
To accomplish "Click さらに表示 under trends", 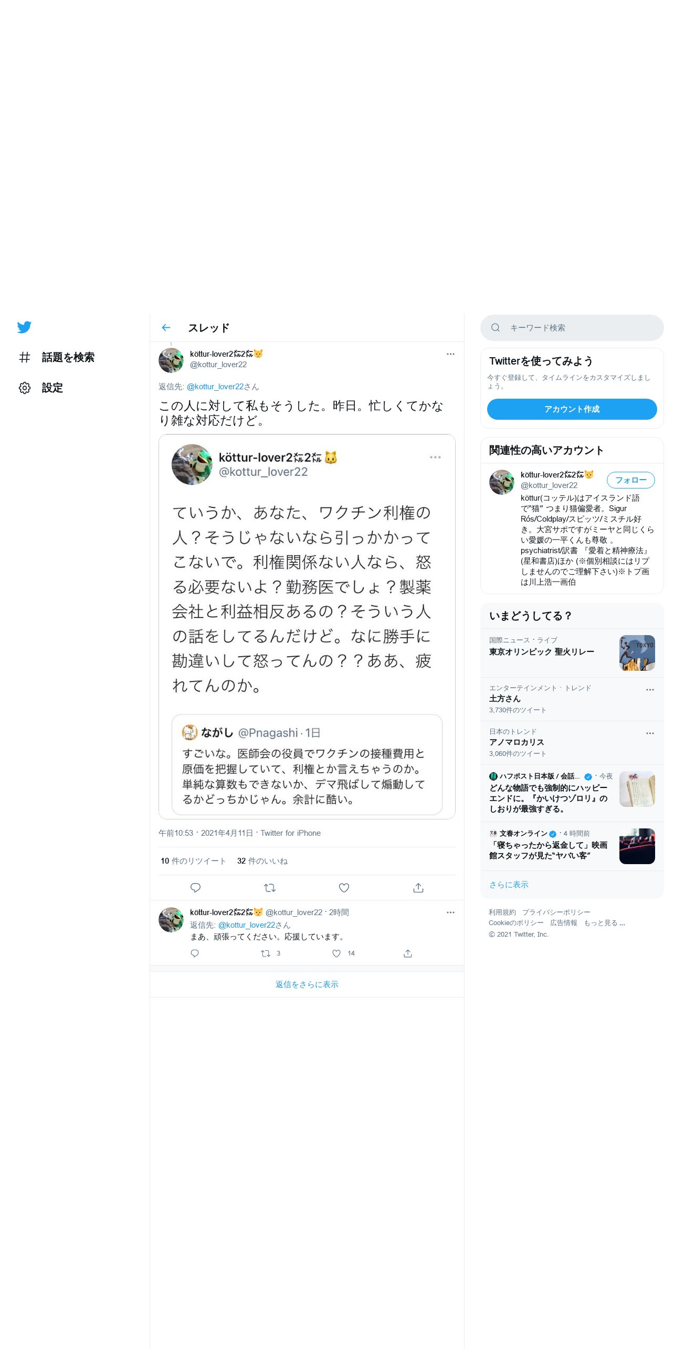I will (x=509, y=885).
